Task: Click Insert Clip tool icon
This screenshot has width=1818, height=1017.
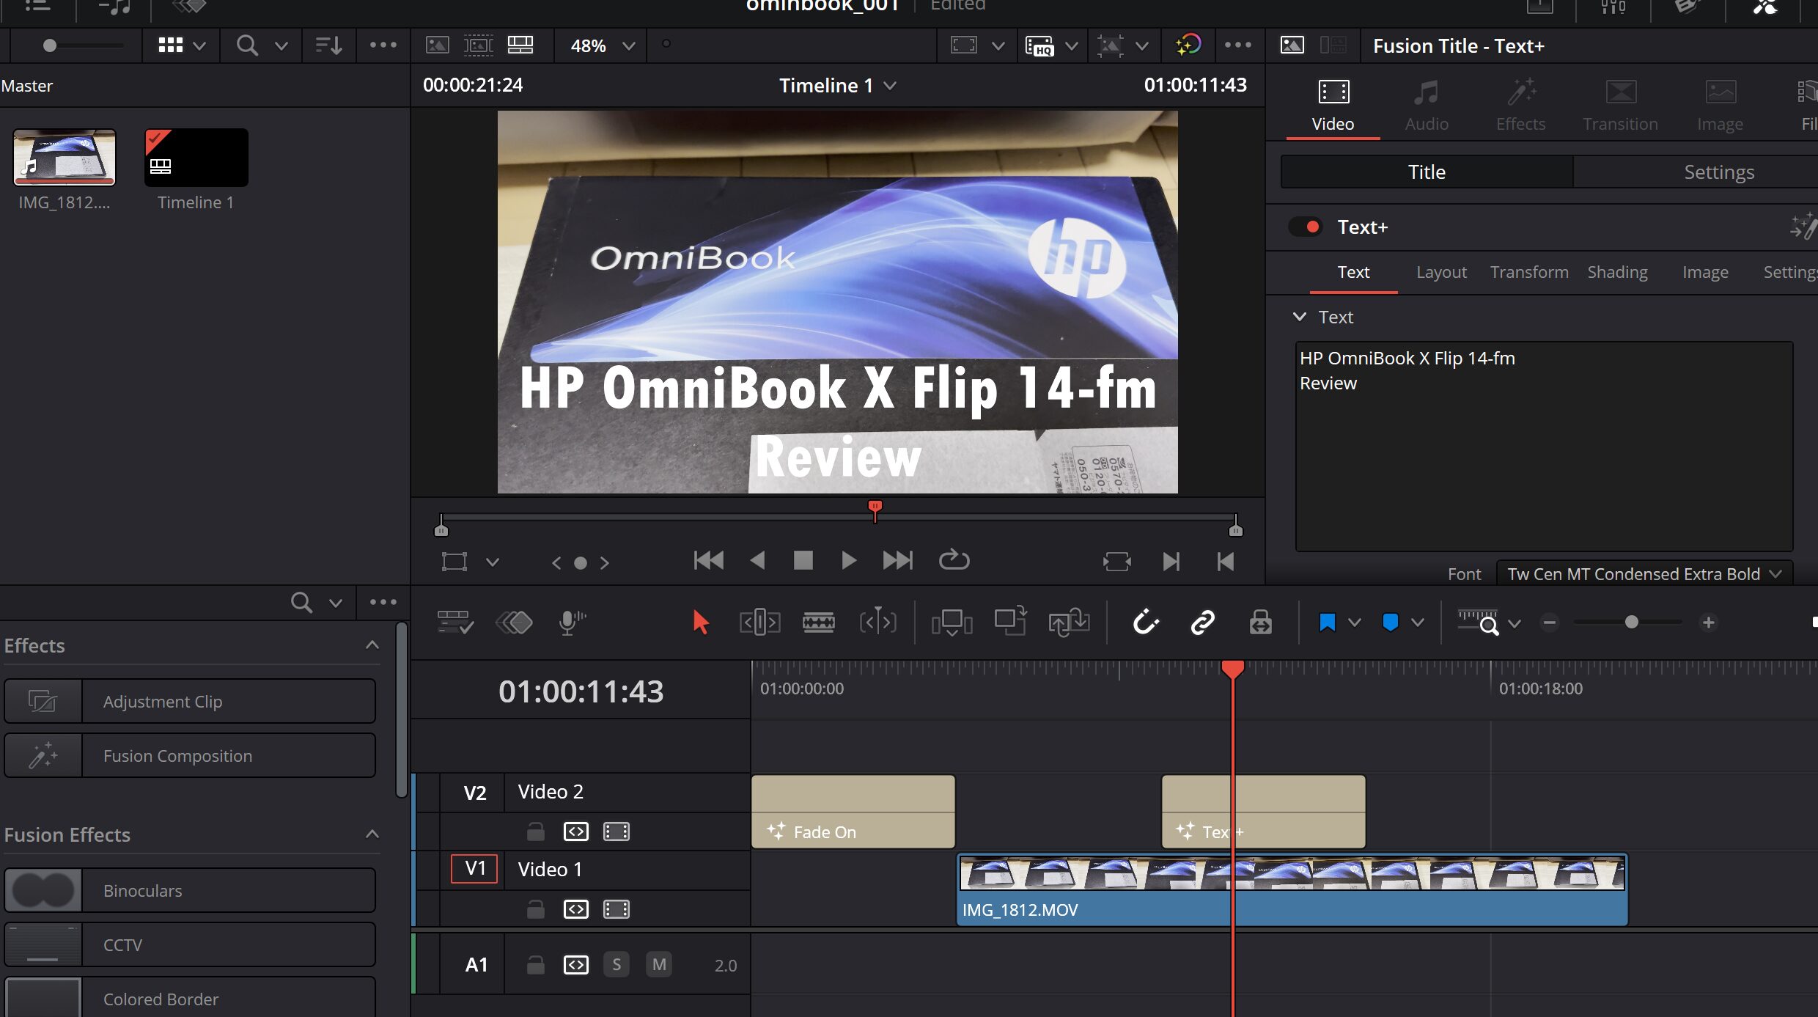Action: tap(952, 623)
